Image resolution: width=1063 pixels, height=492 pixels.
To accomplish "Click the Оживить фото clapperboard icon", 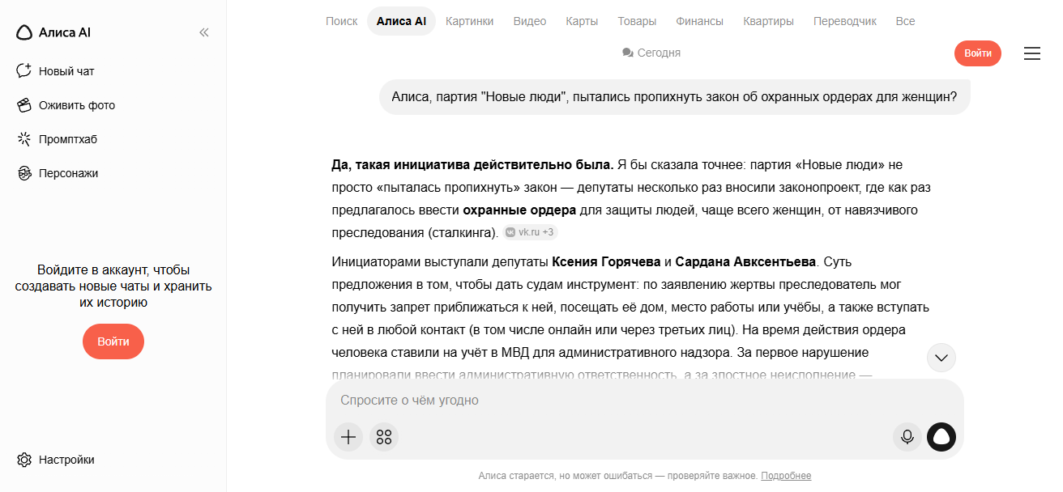I will coord(24,105).
